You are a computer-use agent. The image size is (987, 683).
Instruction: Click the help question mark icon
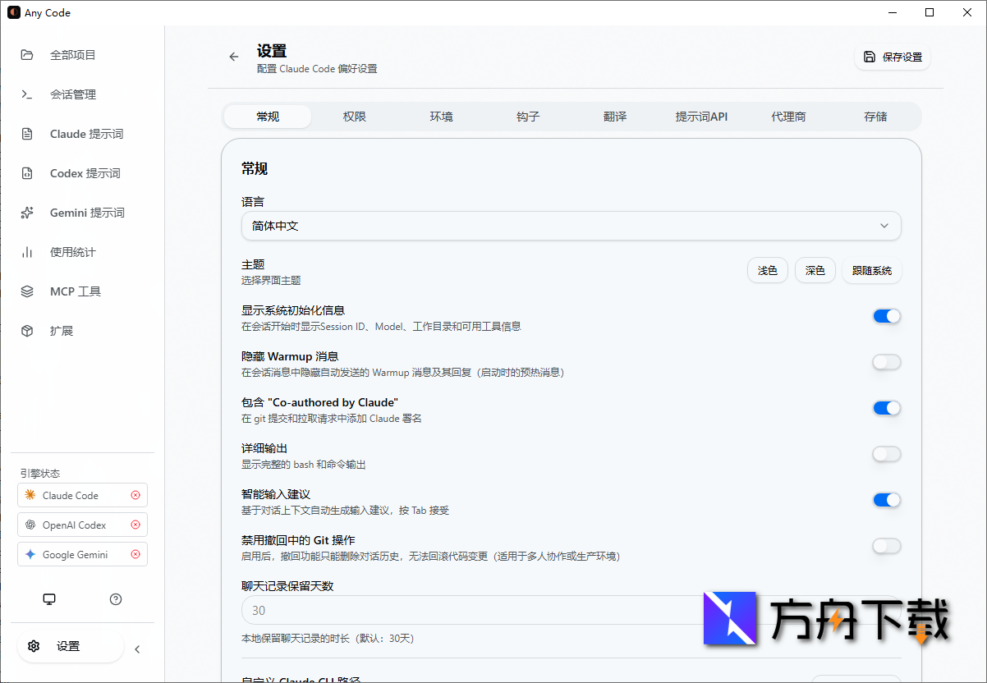point(115,599)
